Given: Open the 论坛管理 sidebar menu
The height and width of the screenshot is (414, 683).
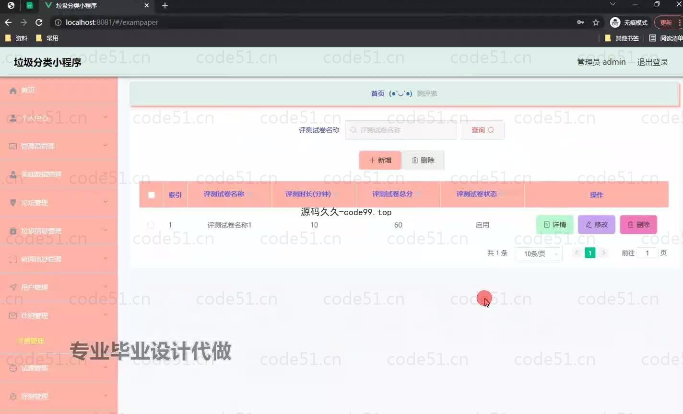Looking at the screenshot, I should 59,203.
